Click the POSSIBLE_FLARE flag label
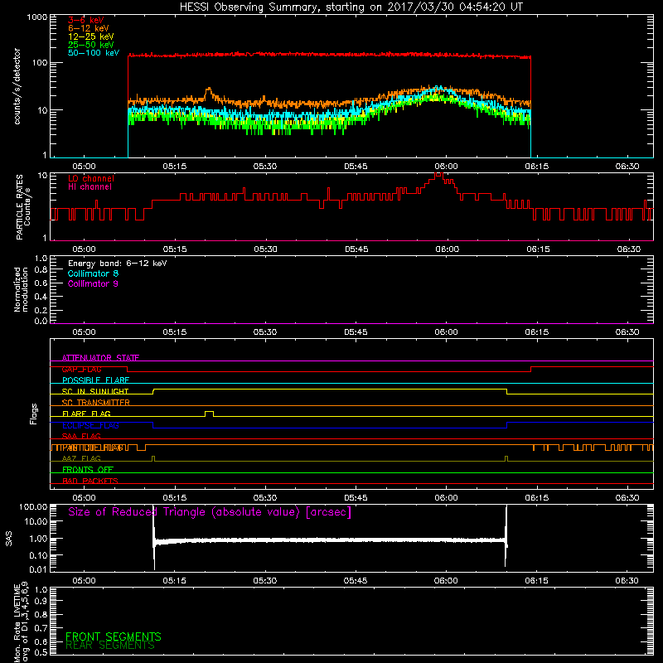The height and width of the screenshot is (663, 663). point(95,380)
